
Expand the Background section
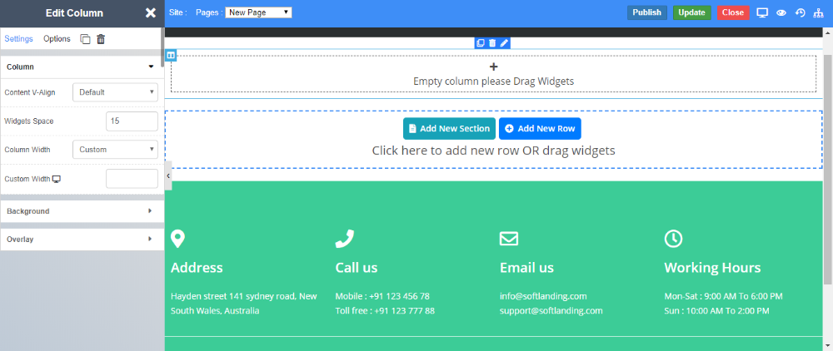point(80,211)
